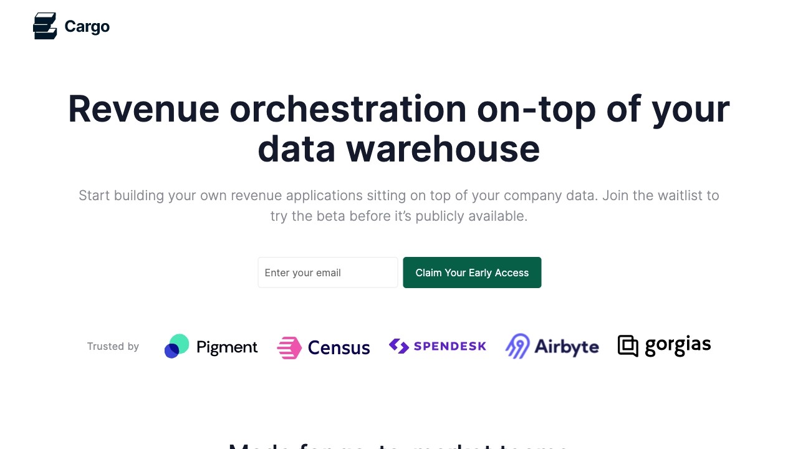Click the Cargo stacked-blocks logo icon
The height and width of the screenshot is (449, 798).
point(45,26)
